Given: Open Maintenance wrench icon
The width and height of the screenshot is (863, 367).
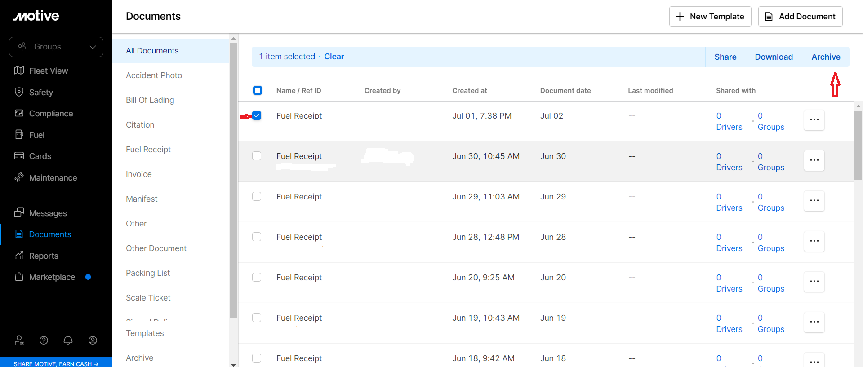Looking at the screenshot, I should (19, 177).
